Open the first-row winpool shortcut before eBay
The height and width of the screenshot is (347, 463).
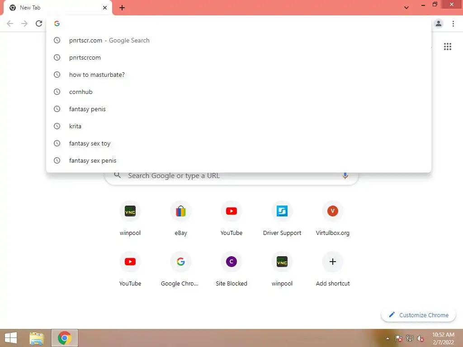click(x=130, y=218)
